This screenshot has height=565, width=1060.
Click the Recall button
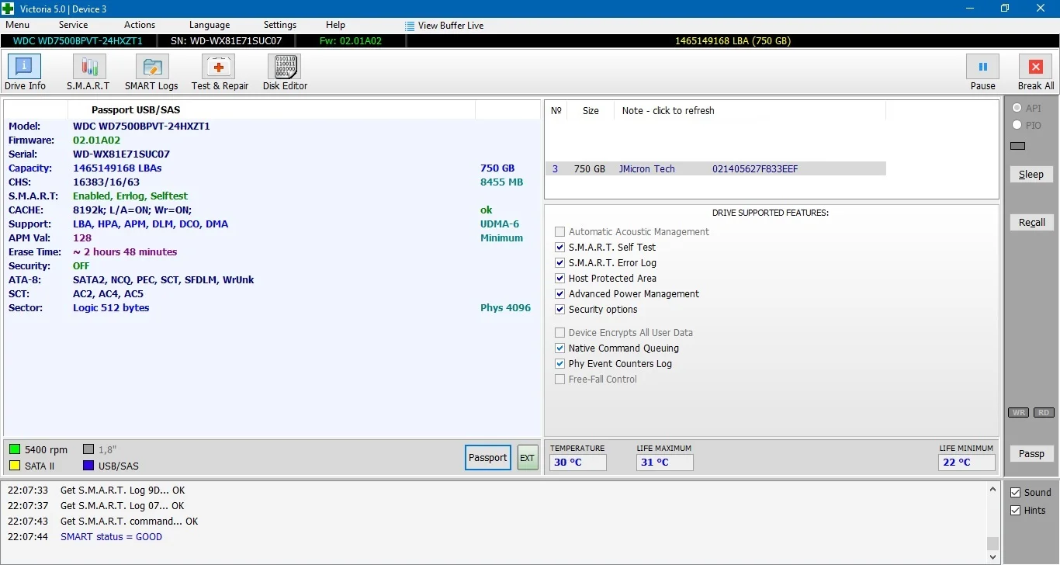tap(1031, 223)
